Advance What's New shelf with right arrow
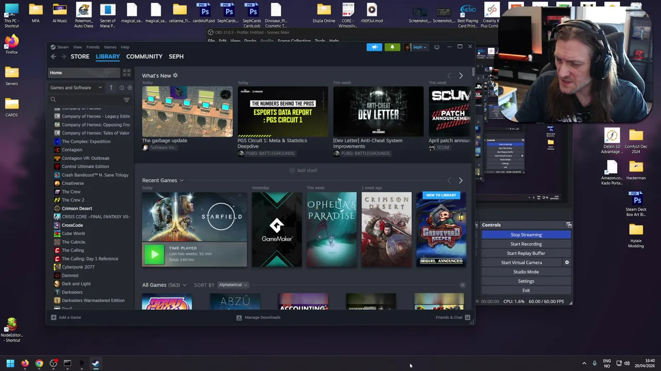661x371 pixels. pos(461,76)
